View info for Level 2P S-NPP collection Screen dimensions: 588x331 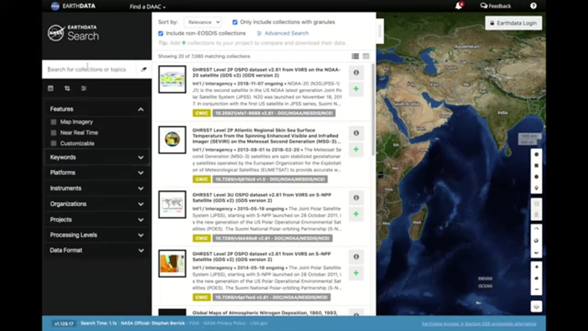point(356,257)
